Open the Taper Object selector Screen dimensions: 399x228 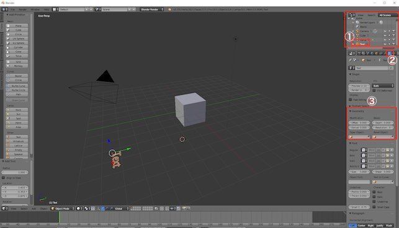359,137
